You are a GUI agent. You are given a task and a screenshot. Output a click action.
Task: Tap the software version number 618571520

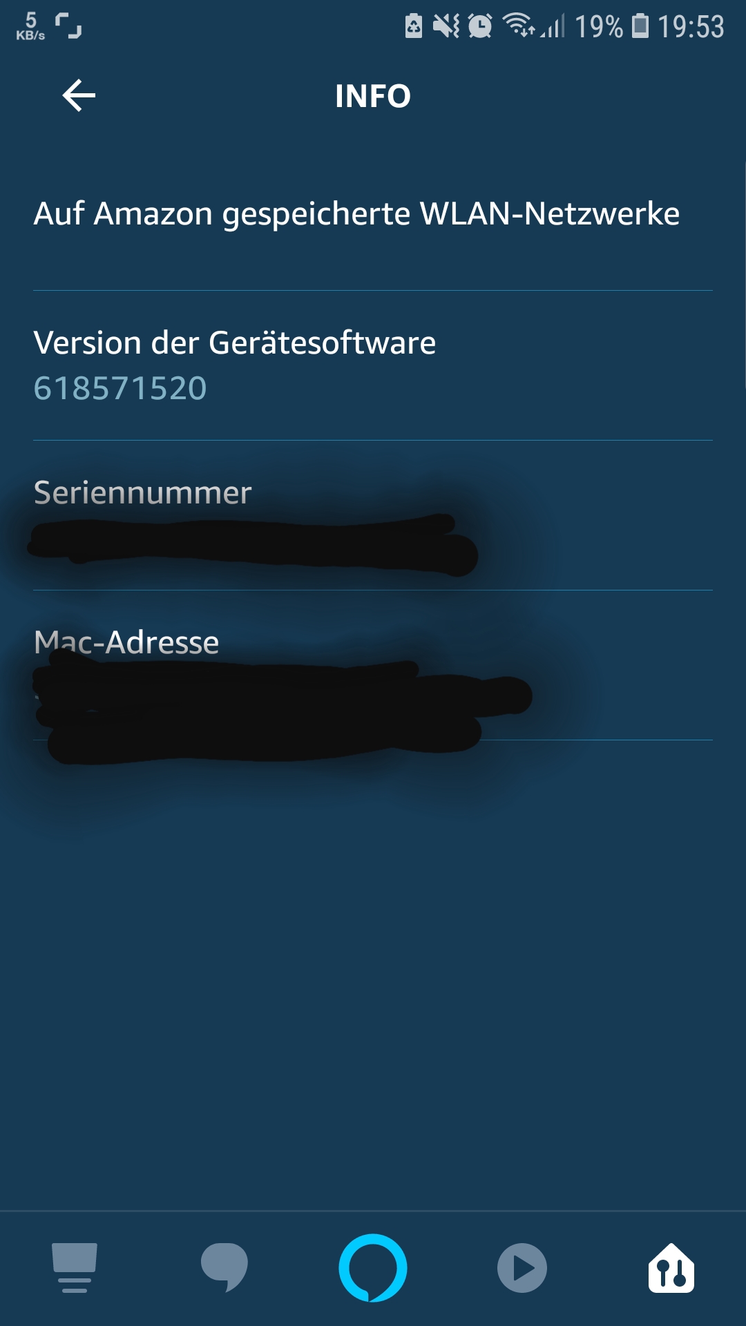coord(120,388)
